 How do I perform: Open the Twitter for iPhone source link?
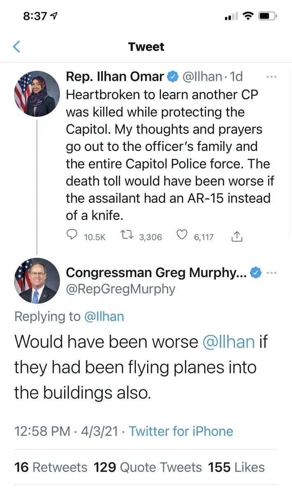click(x=181, y=431)
